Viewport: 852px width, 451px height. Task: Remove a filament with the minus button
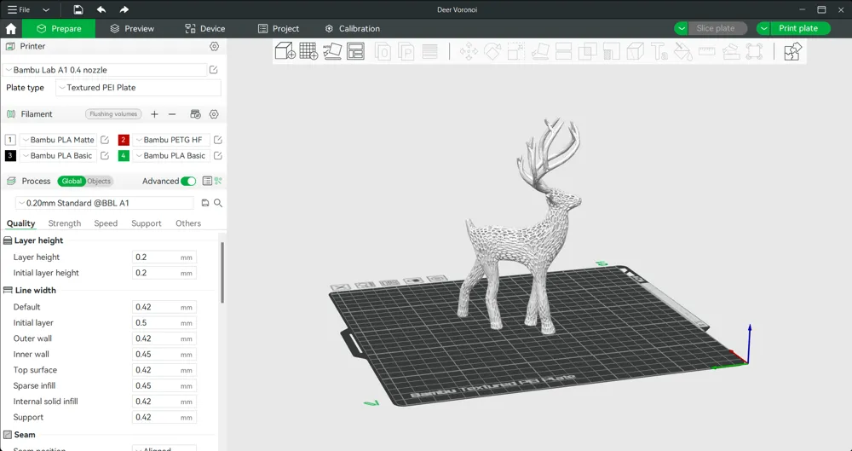pyautogui.click(x=172, y=113)
